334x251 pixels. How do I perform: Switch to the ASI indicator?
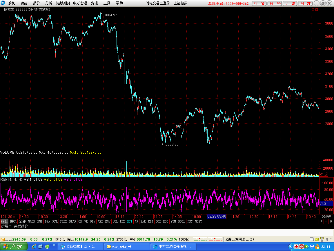(x=100, y=221)
